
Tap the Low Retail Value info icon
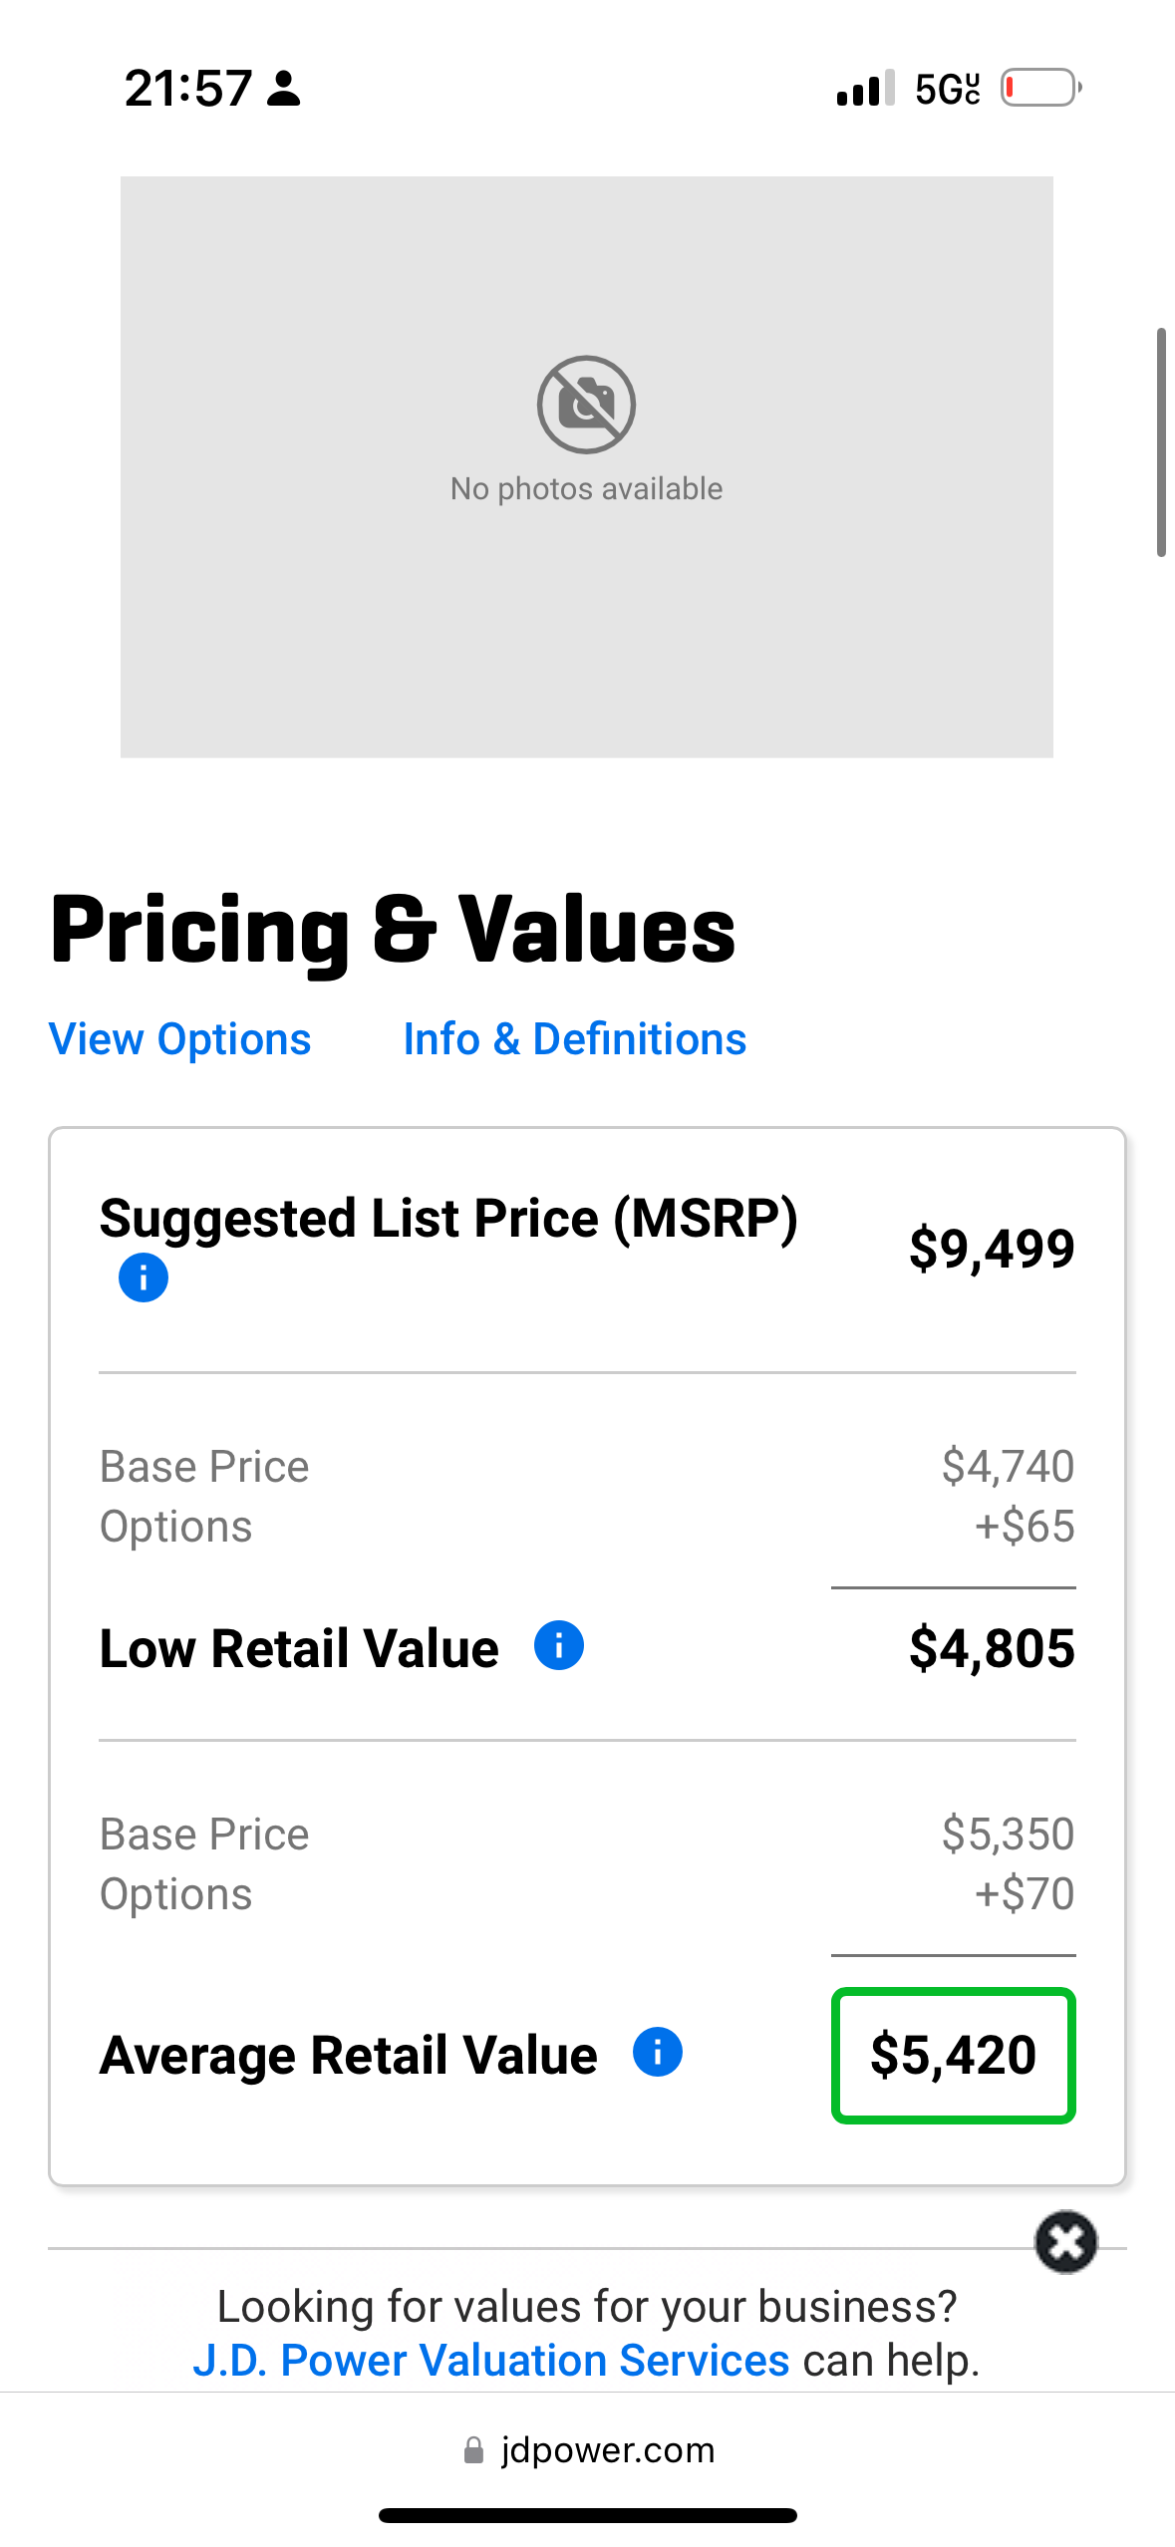pos(558,1645)
